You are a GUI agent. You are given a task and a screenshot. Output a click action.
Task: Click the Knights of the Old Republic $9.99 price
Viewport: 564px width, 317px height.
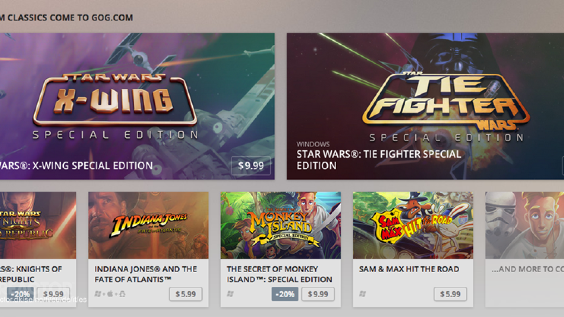pos(53,294)
